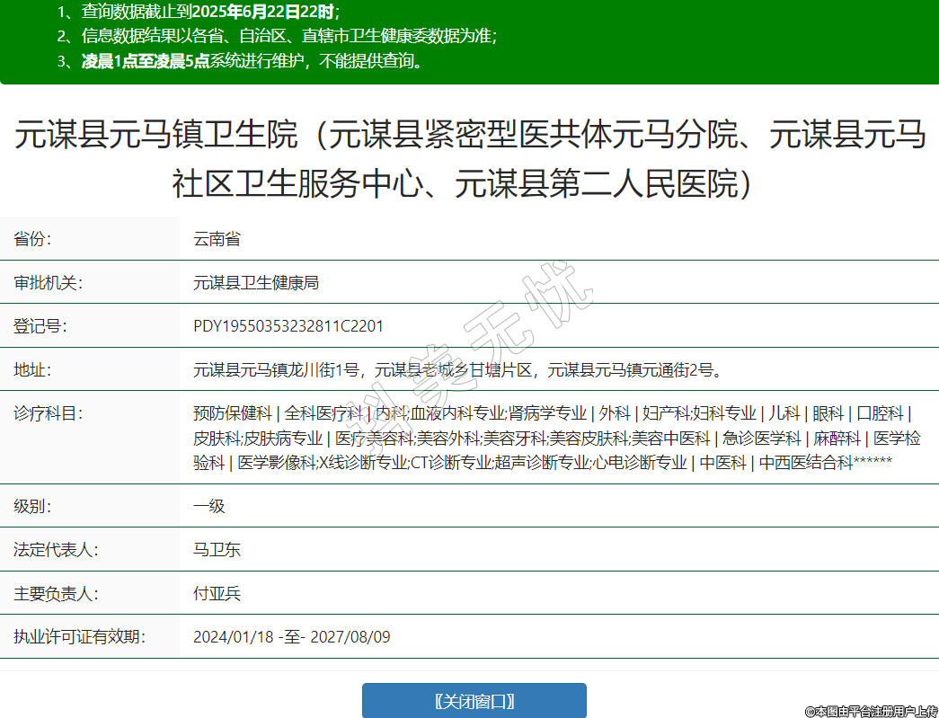Click the license validity dates 2024/01/18 -至- 2027/08/09
The width and height of the screenshot is (939, 718).
coord(291,637)
